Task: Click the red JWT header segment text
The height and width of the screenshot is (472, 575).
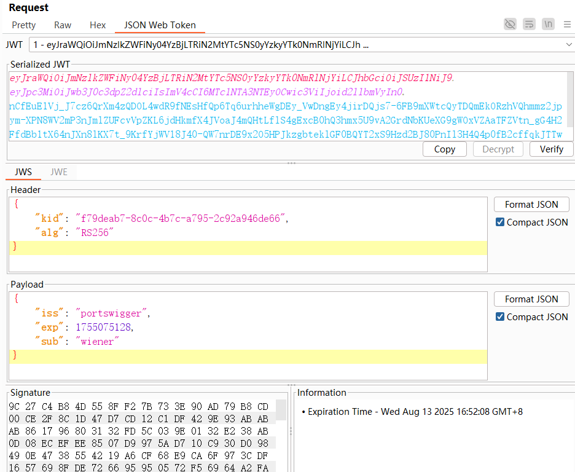Action: pos(232,78)
